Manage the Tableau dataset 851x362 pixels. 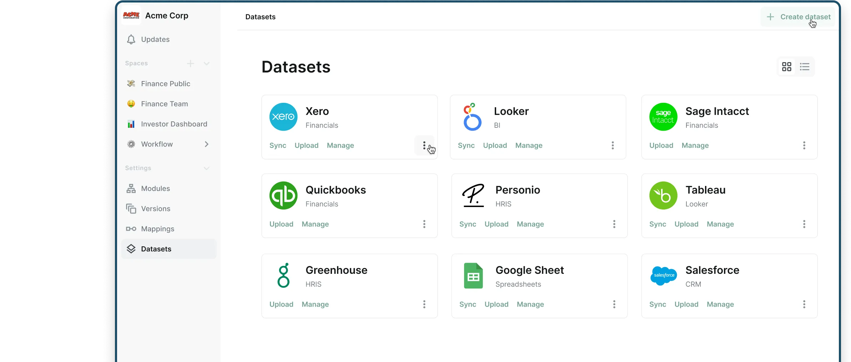[x=720, y=224]
